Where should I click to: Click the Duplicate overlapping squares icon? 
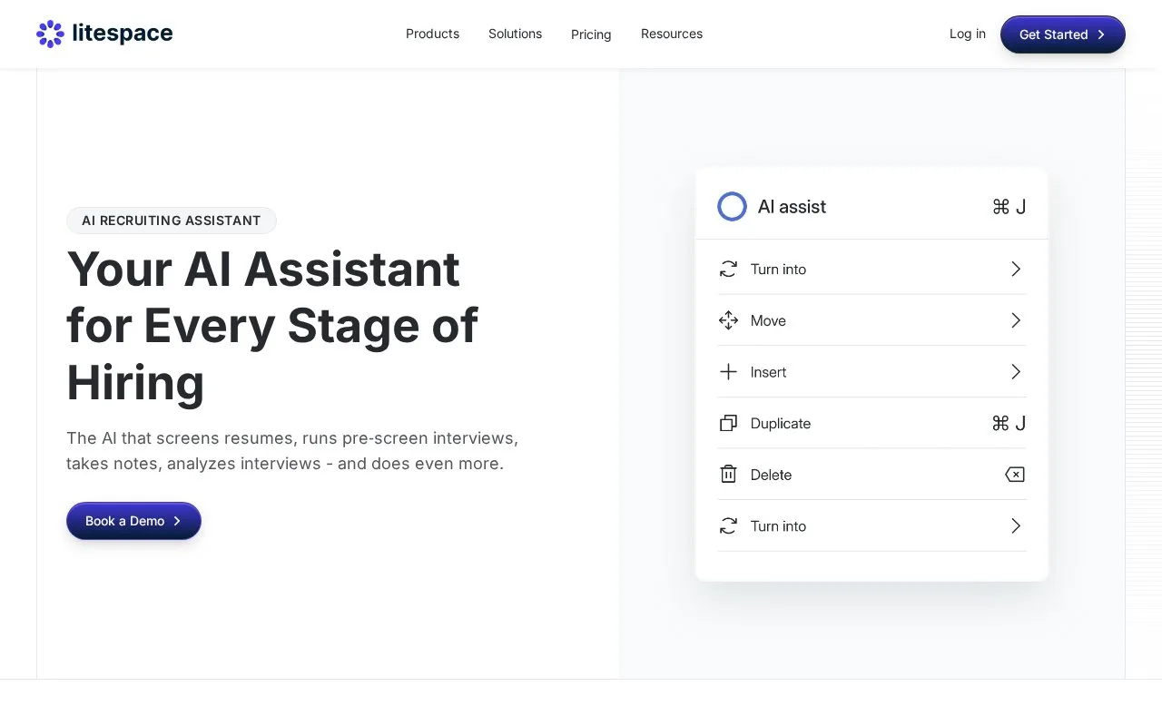(728, 423)
